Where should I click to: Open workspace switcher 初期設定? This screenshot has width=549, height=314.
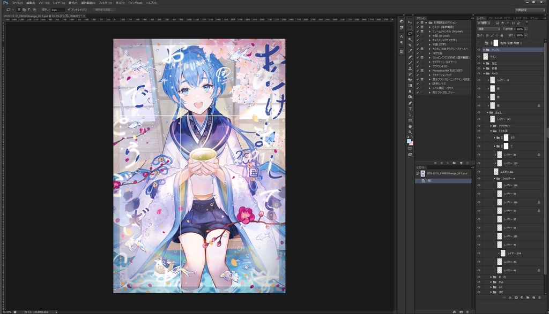coord(529,10)
